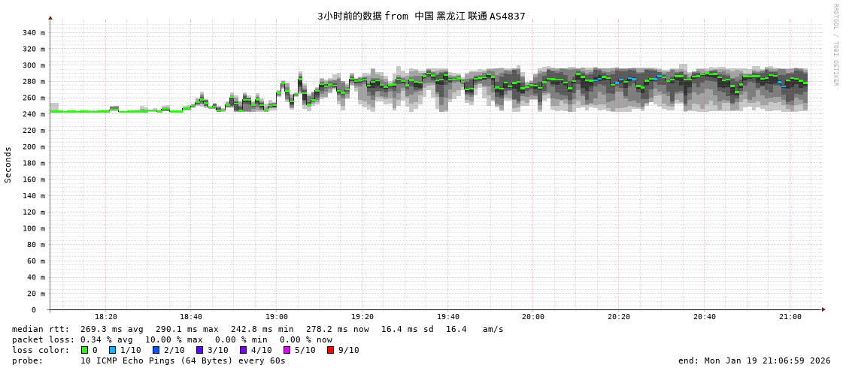Image resolution: width=843 pixels, height=371 pixels.
Task: Click the magenta 5/10 loss swatch
Action: click(287, 350)
